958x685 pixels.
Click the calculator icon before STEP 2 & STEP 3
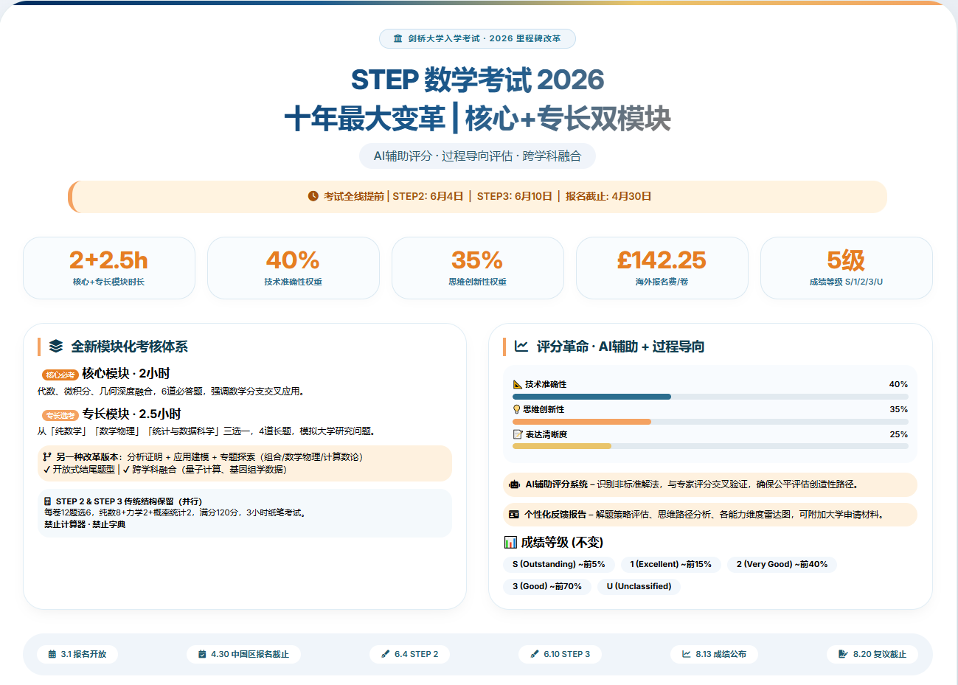(x=48, y=501)
